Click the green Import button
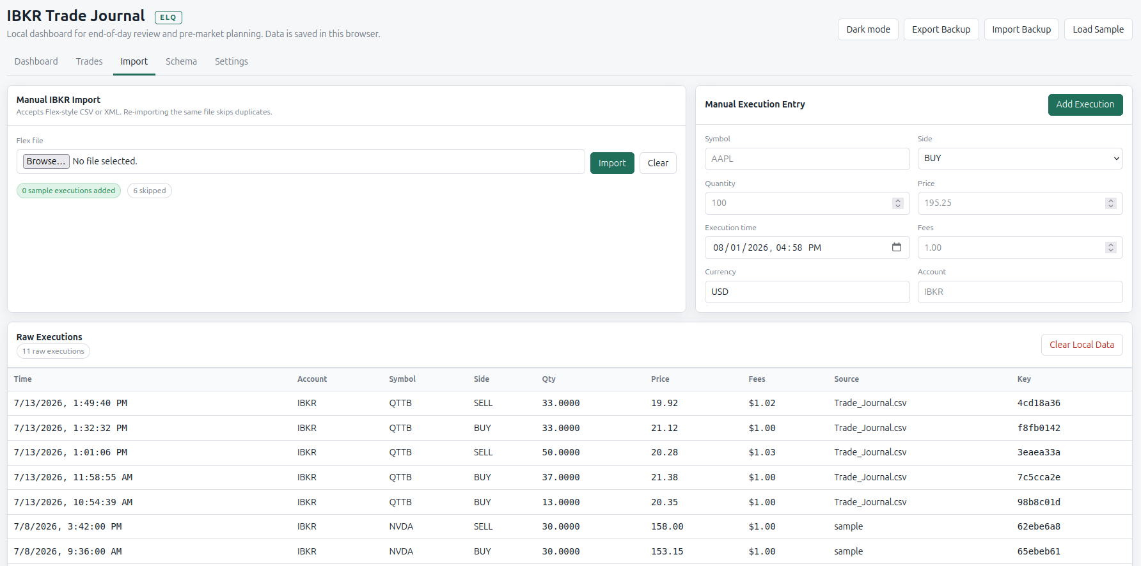 point(612,163)
